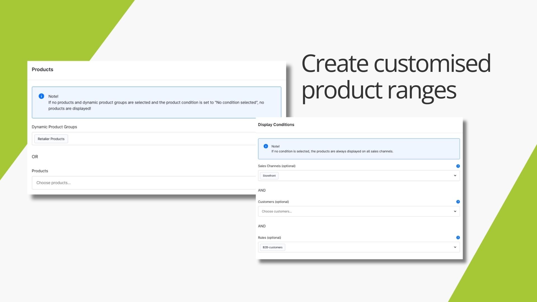Click the Dynamic Product Groups label
The width and height of the screenshot is (537, 302).
click(54, 127)
